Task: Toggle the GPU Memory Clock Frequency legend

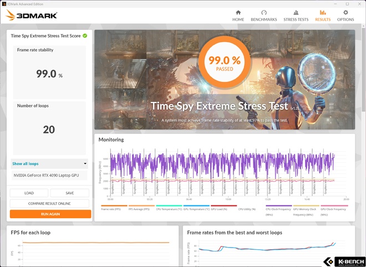Action: click(x=306, y=210)
